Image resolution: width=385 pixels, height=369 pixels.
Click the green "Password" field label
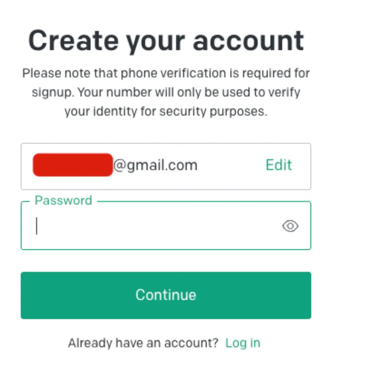[x=64, y=201]
